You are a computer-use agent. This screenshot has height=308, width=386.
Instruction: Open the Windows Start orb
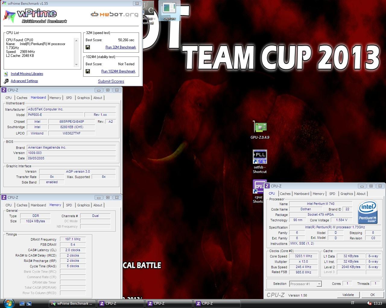point(8,303)
